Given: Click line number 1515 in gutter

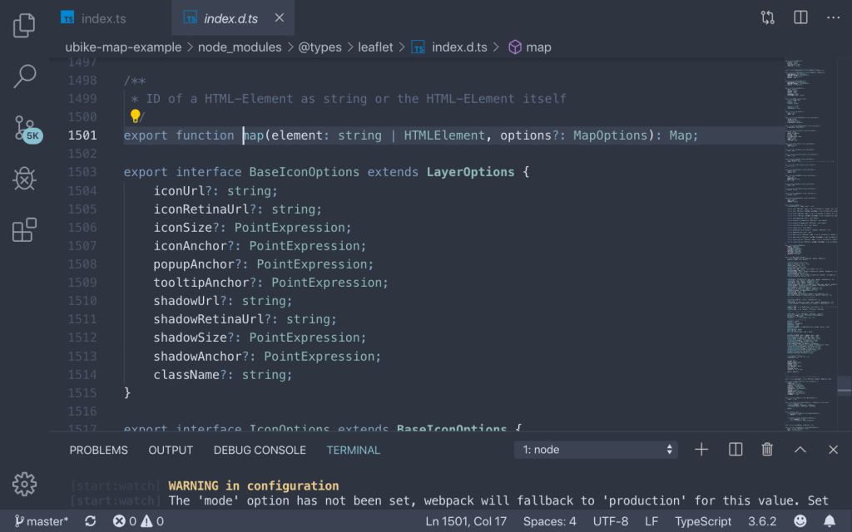Looking at the screenshot, I should (82, 393).
